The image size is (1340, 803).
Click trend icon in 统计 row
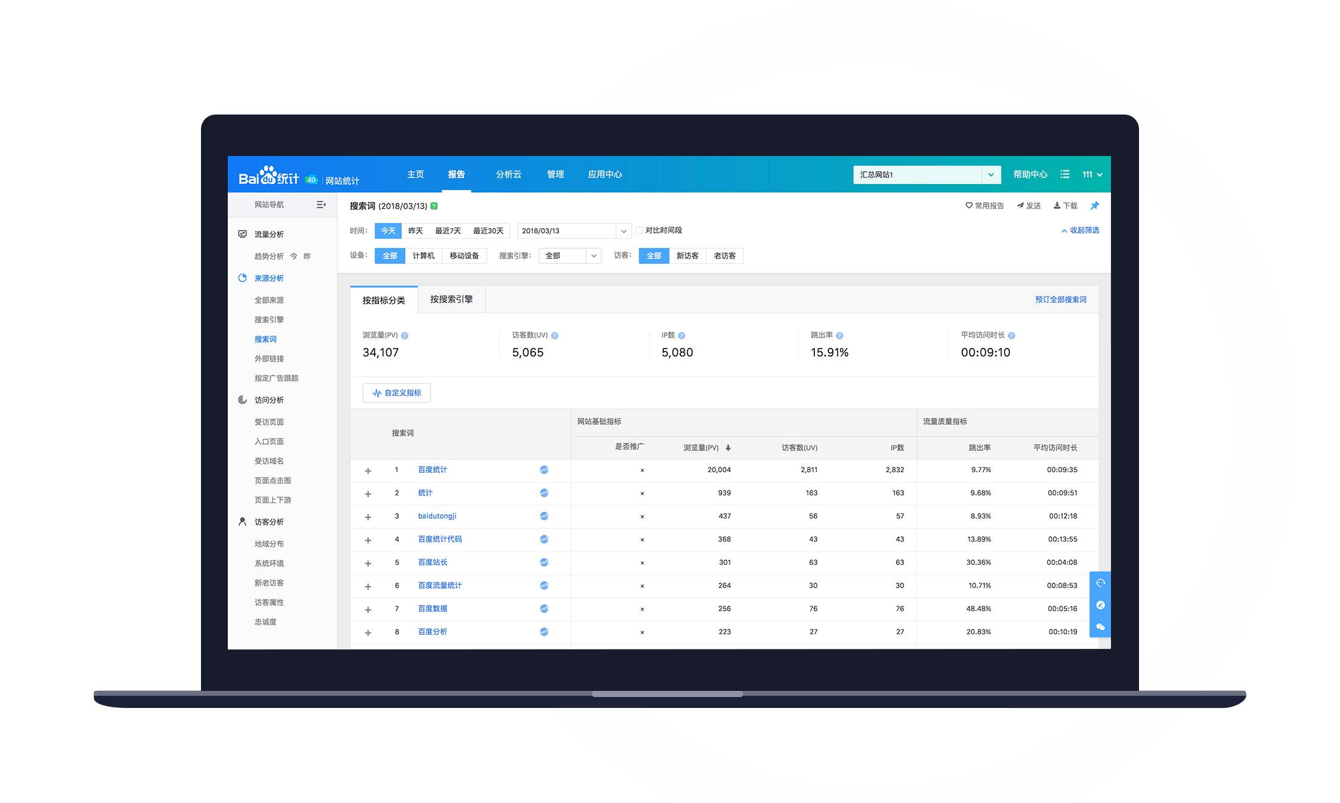[544, 493]
